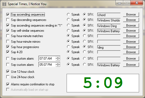Decrease the 07:07 AM alarm time
Image resolution: width=145 pixels, height=98 pixels.
click(58, 60)
